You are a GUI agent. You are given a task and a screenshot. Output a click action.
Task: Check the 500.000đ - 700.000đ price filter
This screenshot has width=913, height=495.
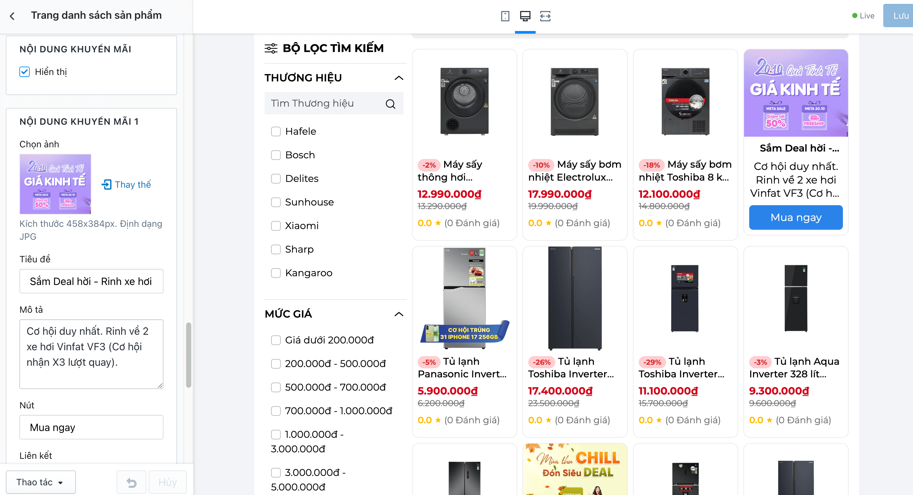(x=276, y=387)
